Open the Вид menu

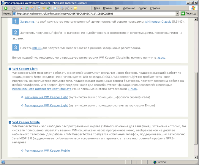[117, 8]
